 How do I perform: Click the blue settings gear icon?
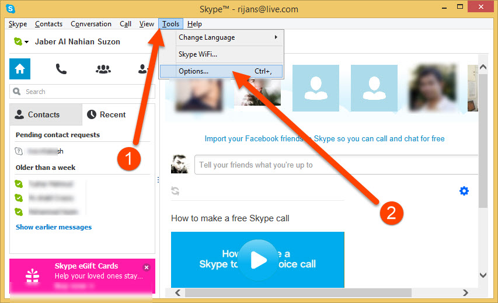tap(464, 191)
